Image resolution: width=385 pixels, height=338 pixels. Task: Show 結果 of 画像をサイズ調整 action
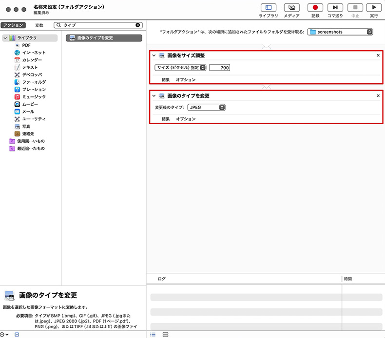point(166,80)
